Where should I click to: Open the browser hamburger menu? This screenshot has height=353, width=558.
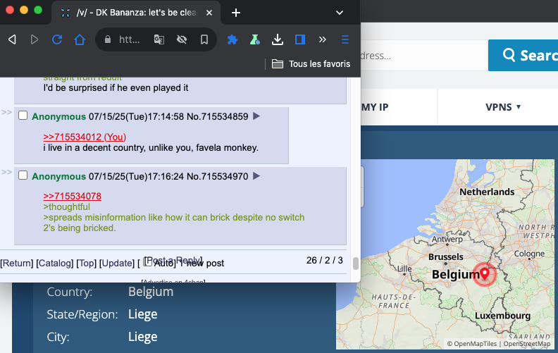(x=345, y=39)
